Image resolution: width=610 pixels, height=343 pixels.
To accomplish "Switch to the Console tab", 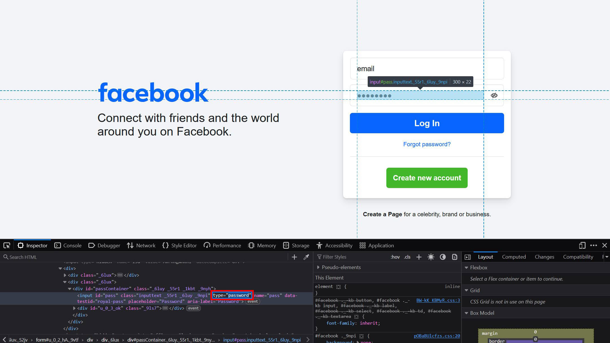I will point(68,245).
